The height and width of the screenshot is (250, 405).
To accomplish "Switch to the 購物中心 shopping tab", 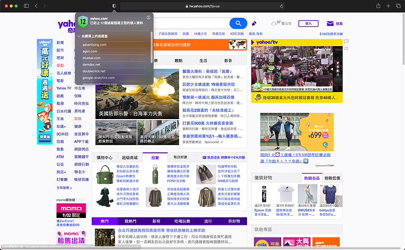I will pyautogui.click(x=105, y=157).
